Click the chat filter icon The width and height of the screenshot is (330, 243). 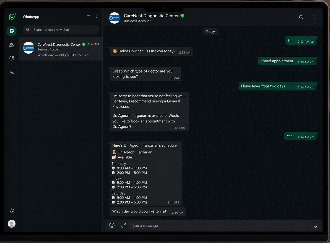pyautogui.click(x=88, y=17)
